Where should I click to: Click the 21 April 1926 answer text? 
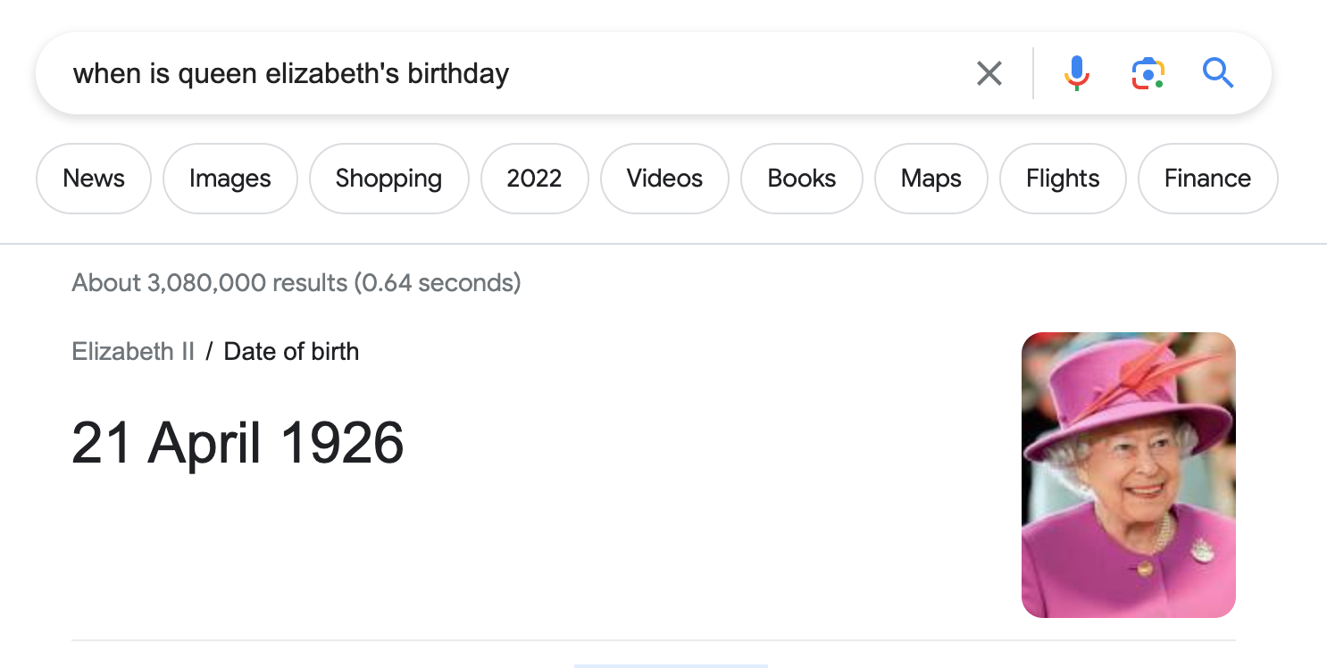click(x=238, y=442)
